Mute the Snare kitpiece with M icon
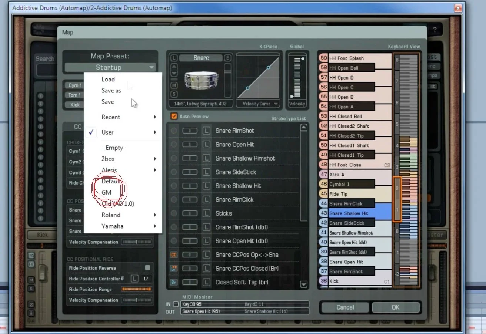The image size is (486, 334). [x=174, y=86]
